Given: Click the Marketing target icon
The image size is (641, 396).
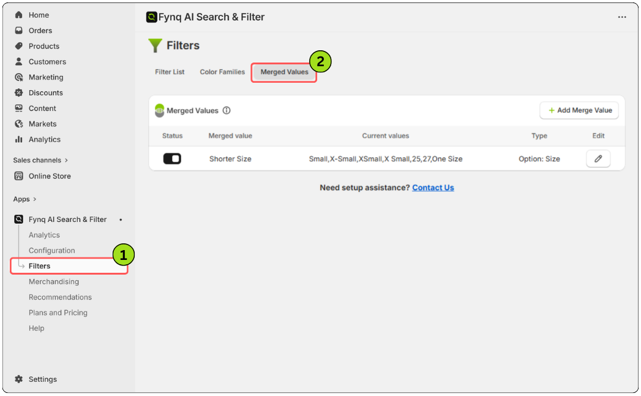Looking at the screenshot, I should point(19,77).
